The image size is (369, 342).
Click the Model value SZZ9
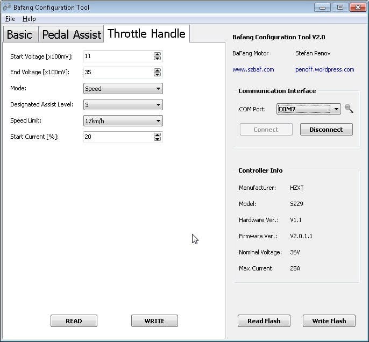pos(296,204)
